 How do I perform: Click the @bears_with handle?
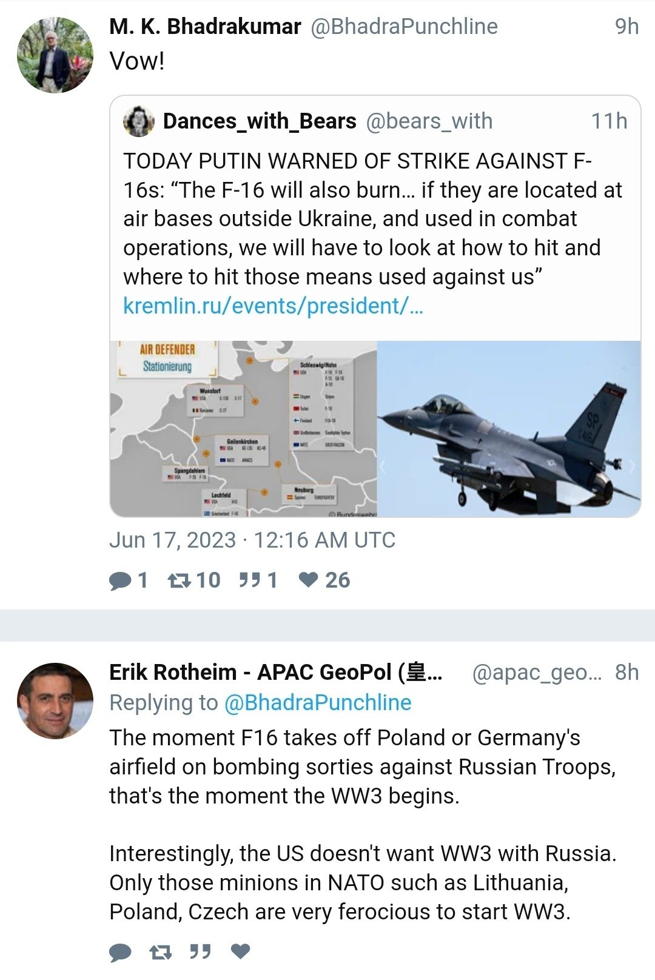click(x=429, y=121)
